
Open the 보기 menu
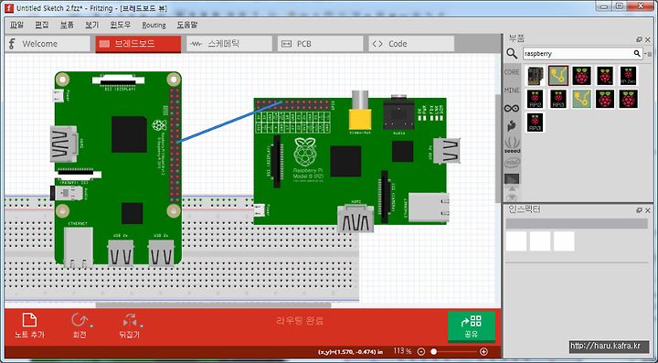click(92, 25)
